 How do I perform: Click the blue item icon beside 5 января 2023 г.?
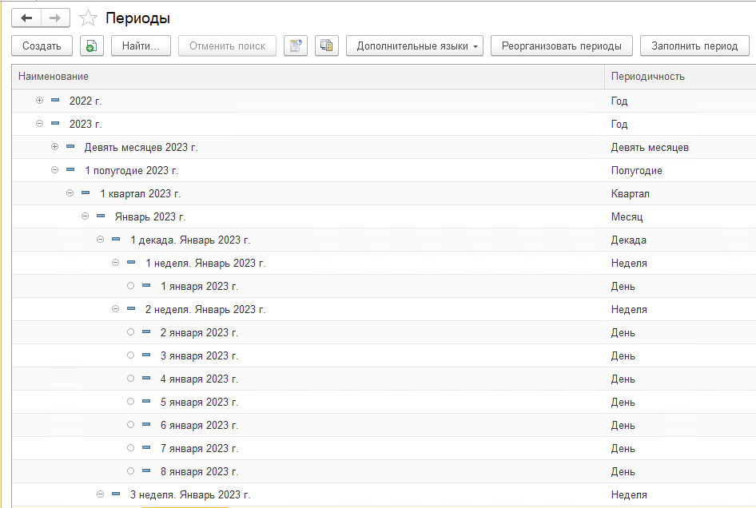146,402
